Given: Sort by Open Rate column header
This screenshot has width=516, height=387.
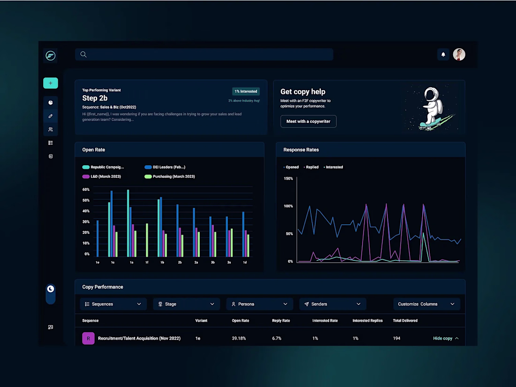Looking at the screenshot, I should [x=241, y=320].
